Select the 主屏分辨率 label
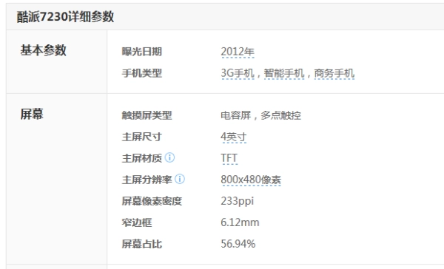This screenshot has width=444, height=269. click(x=147, y=180)
